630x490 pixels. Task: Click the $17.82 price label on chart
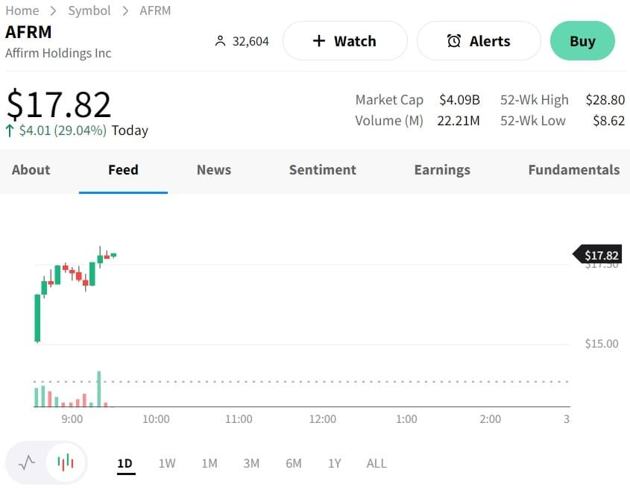click(600, 255)
